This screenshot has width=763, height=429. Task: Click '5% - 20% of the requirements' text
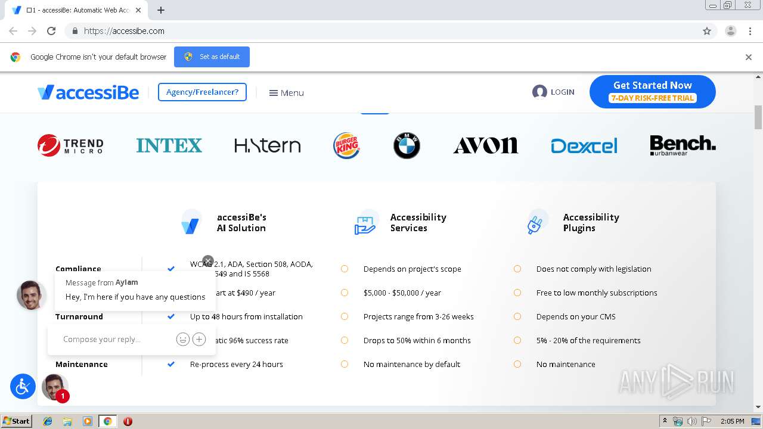coord(588,340)
